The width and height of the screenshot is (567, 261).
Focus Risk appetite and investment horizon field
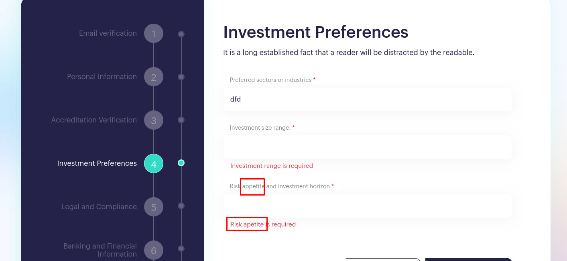(368, 206)
